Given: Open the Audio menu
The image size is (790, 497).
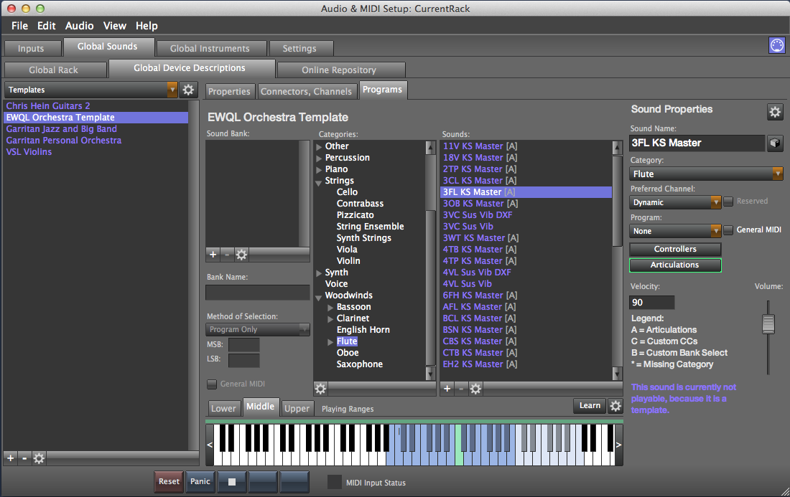Looking at the screenshot, I should pos(79,26).
